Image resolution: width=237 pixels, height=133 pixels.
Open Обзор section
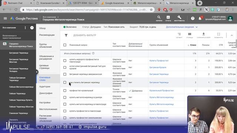tap(43, 28)
